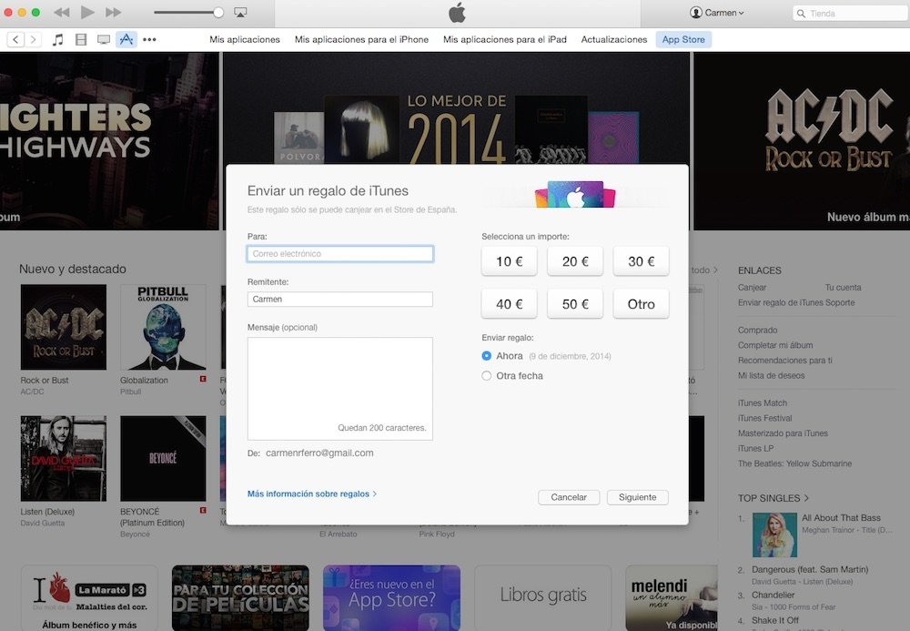
Task: Open Masterizado para iTunes link
Action: coord(783,433)
